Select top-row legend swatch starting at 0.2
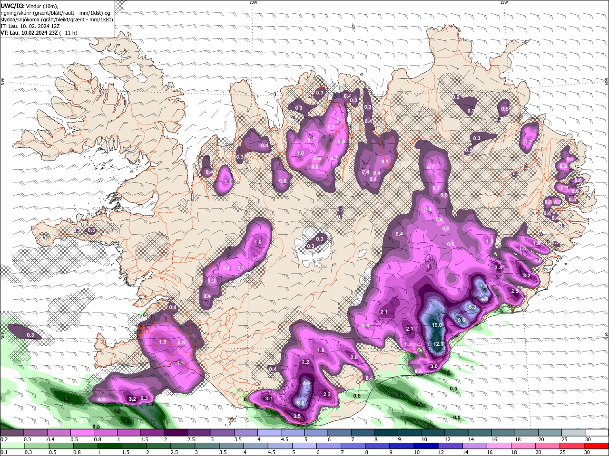The width and height of the screenshot is (609, 456). pos(12,433)
